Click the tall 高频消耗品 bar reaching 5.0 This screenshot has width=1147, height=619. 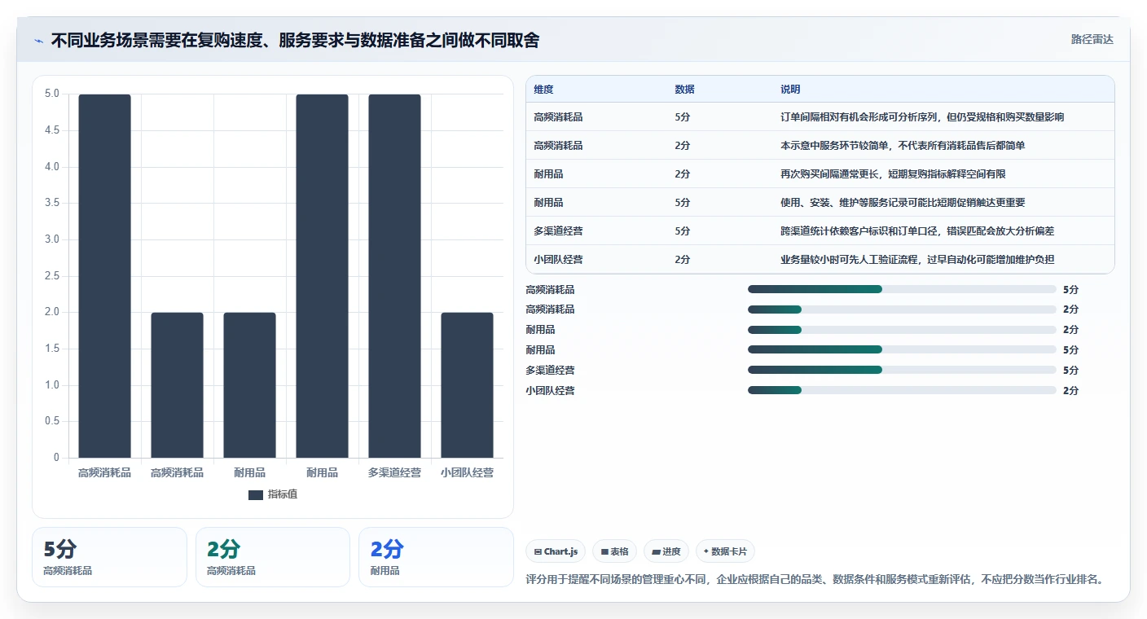pyautogui.click(x=104, y=276)
